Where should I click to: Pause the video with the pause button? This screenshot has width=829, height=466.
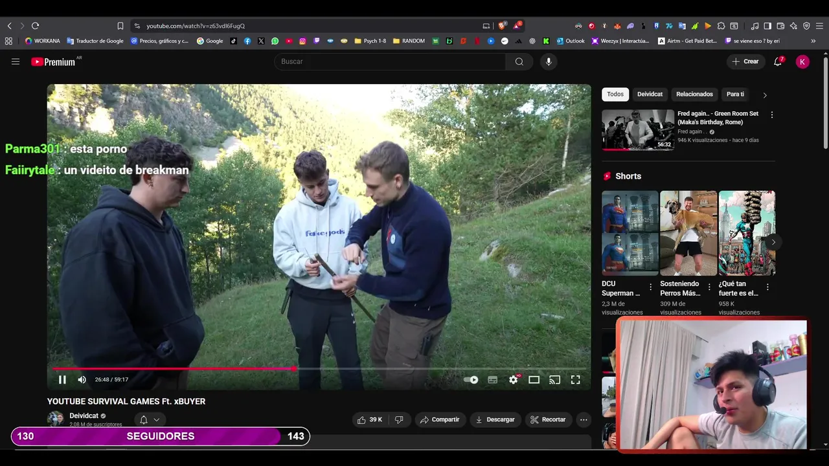62,380
